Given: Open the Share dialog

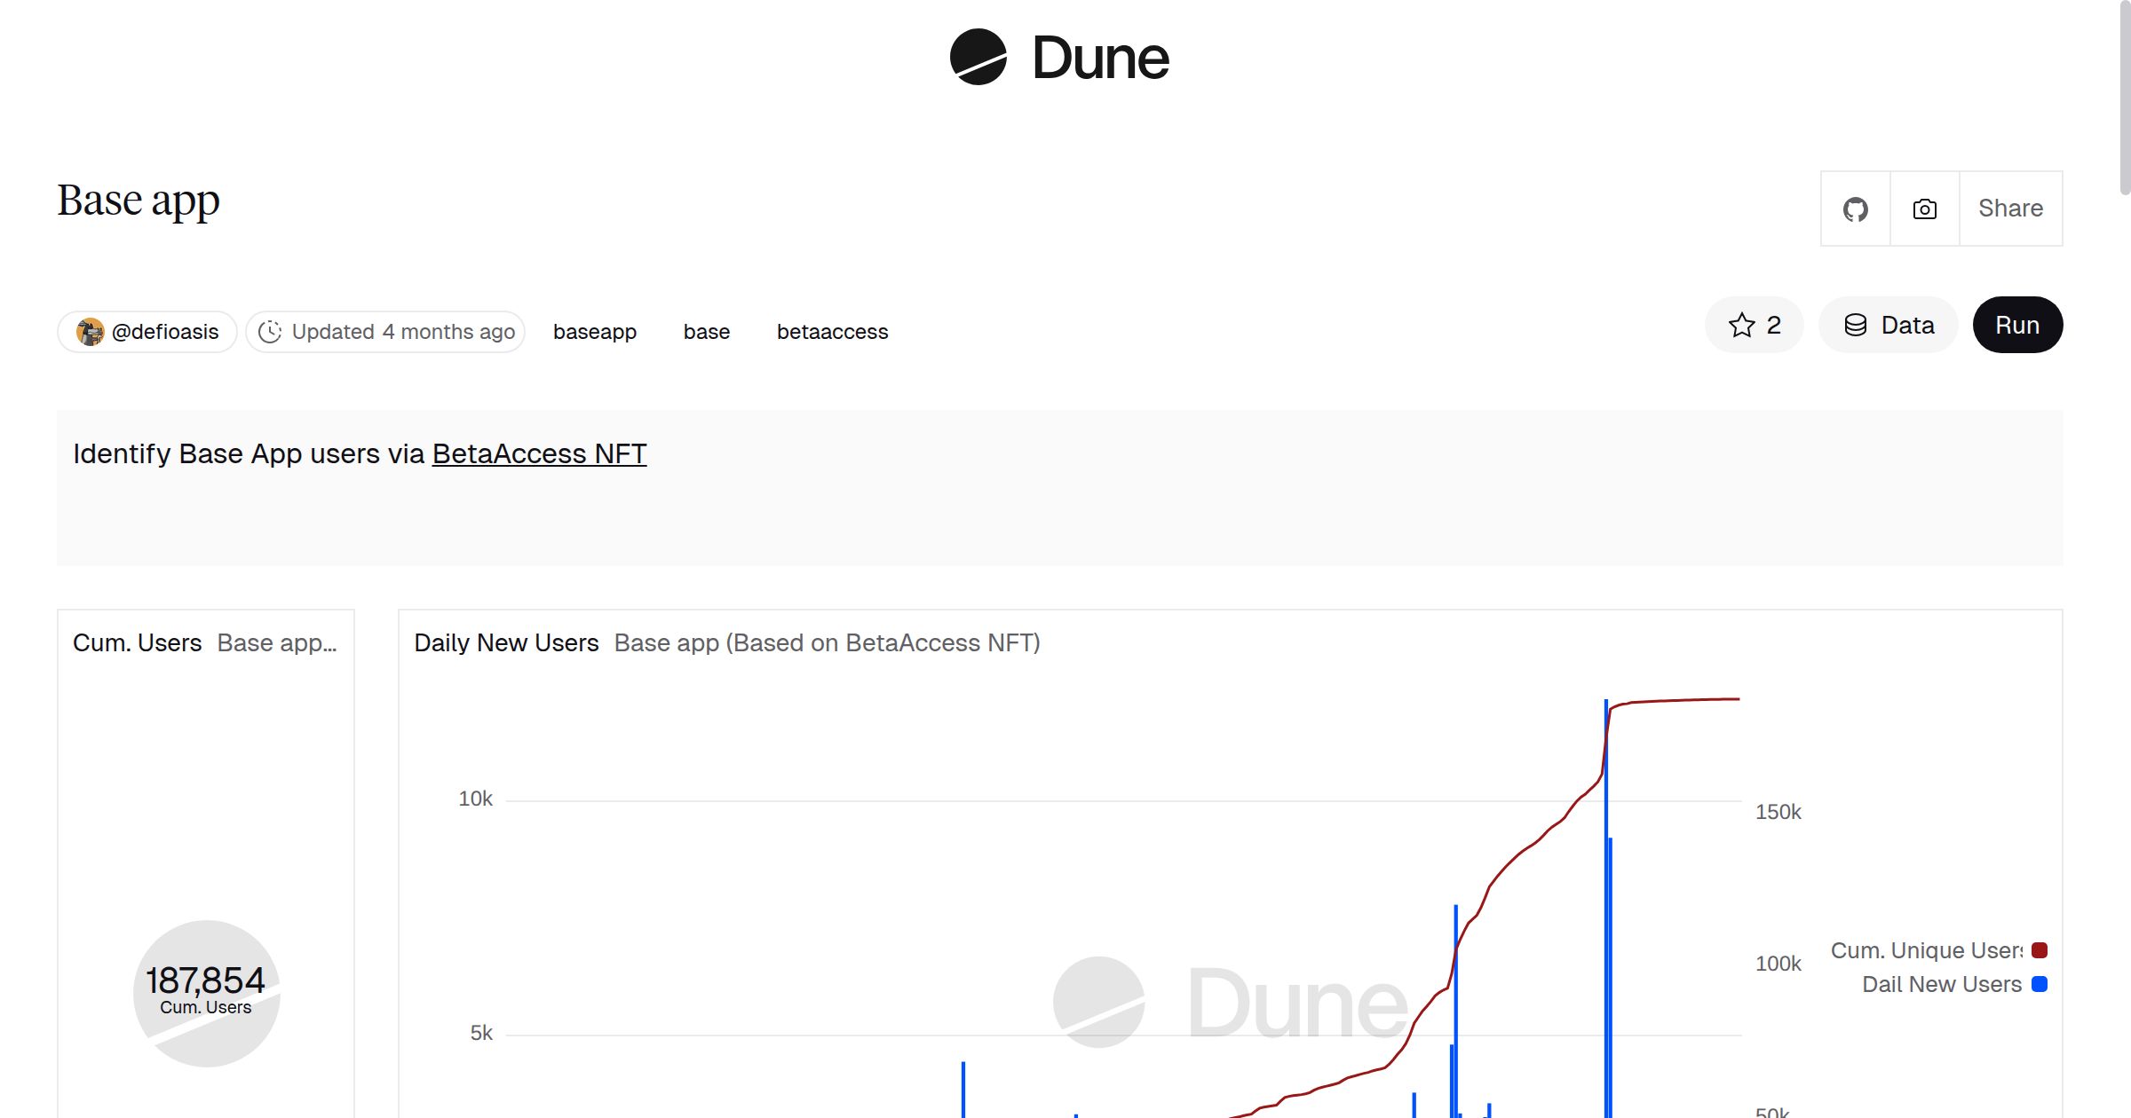Looking at the screenshot, I should pyautogui.click(x=2010, y=209).
